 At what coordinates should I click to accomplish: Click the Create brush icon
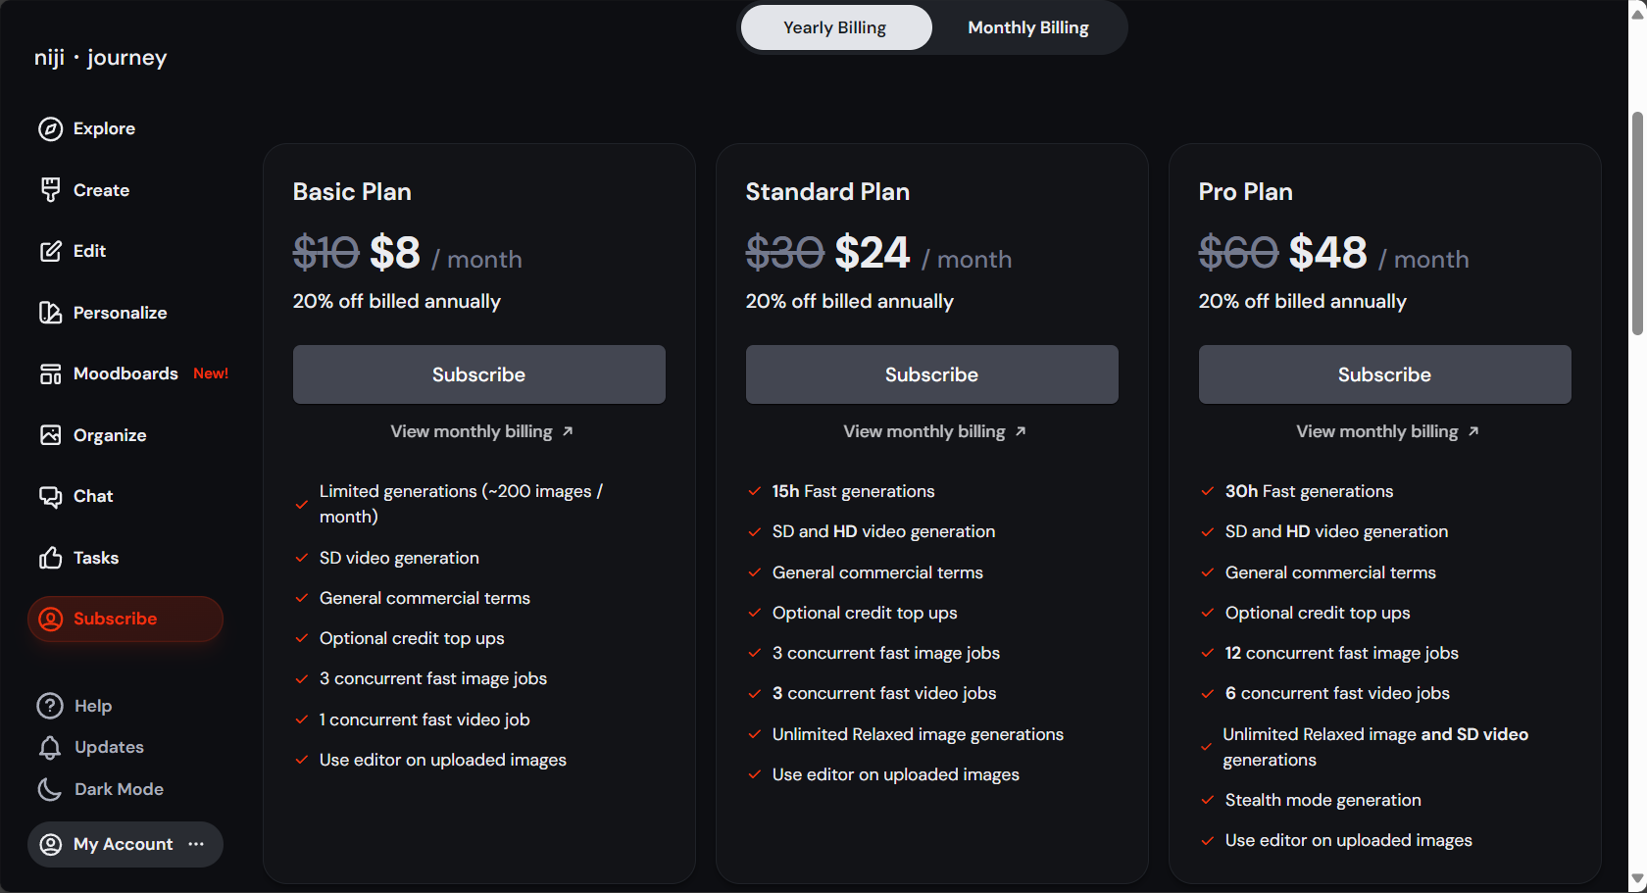(50, 190)
